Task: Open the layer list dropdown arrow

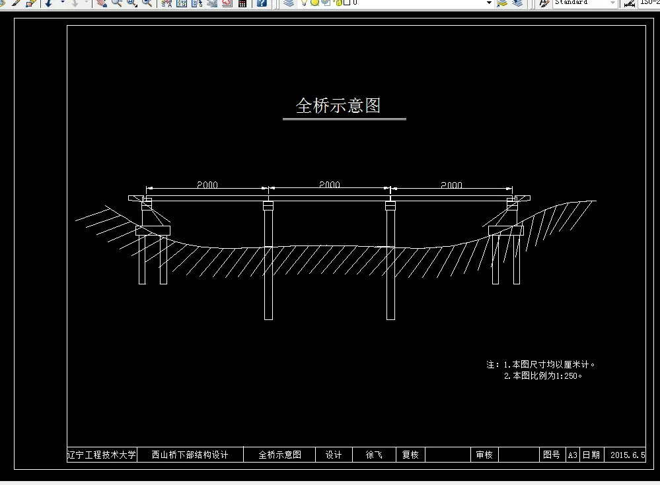Action: click(489, 3)
